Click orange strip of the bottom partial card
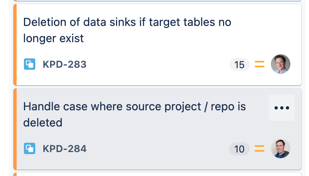The image size is (309, 176). 15,174
